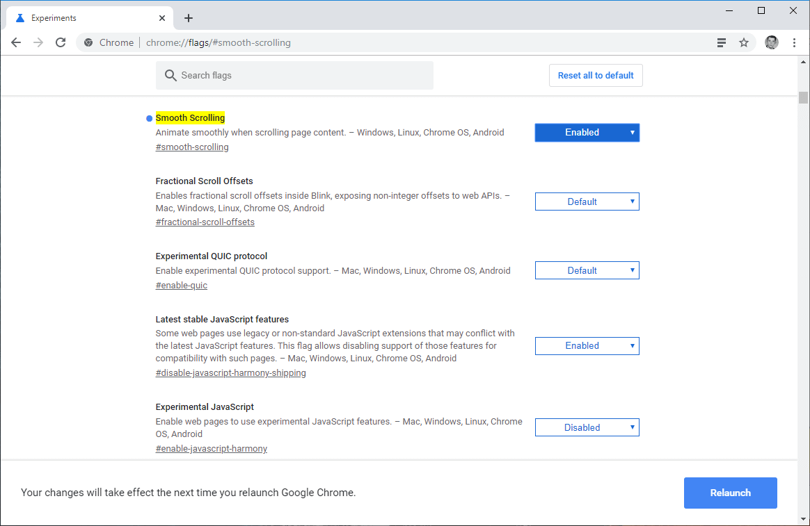This screenshot has height=526, width=810.
Task: Click the magnifier icon in Search flags
Action: [170, 75]
